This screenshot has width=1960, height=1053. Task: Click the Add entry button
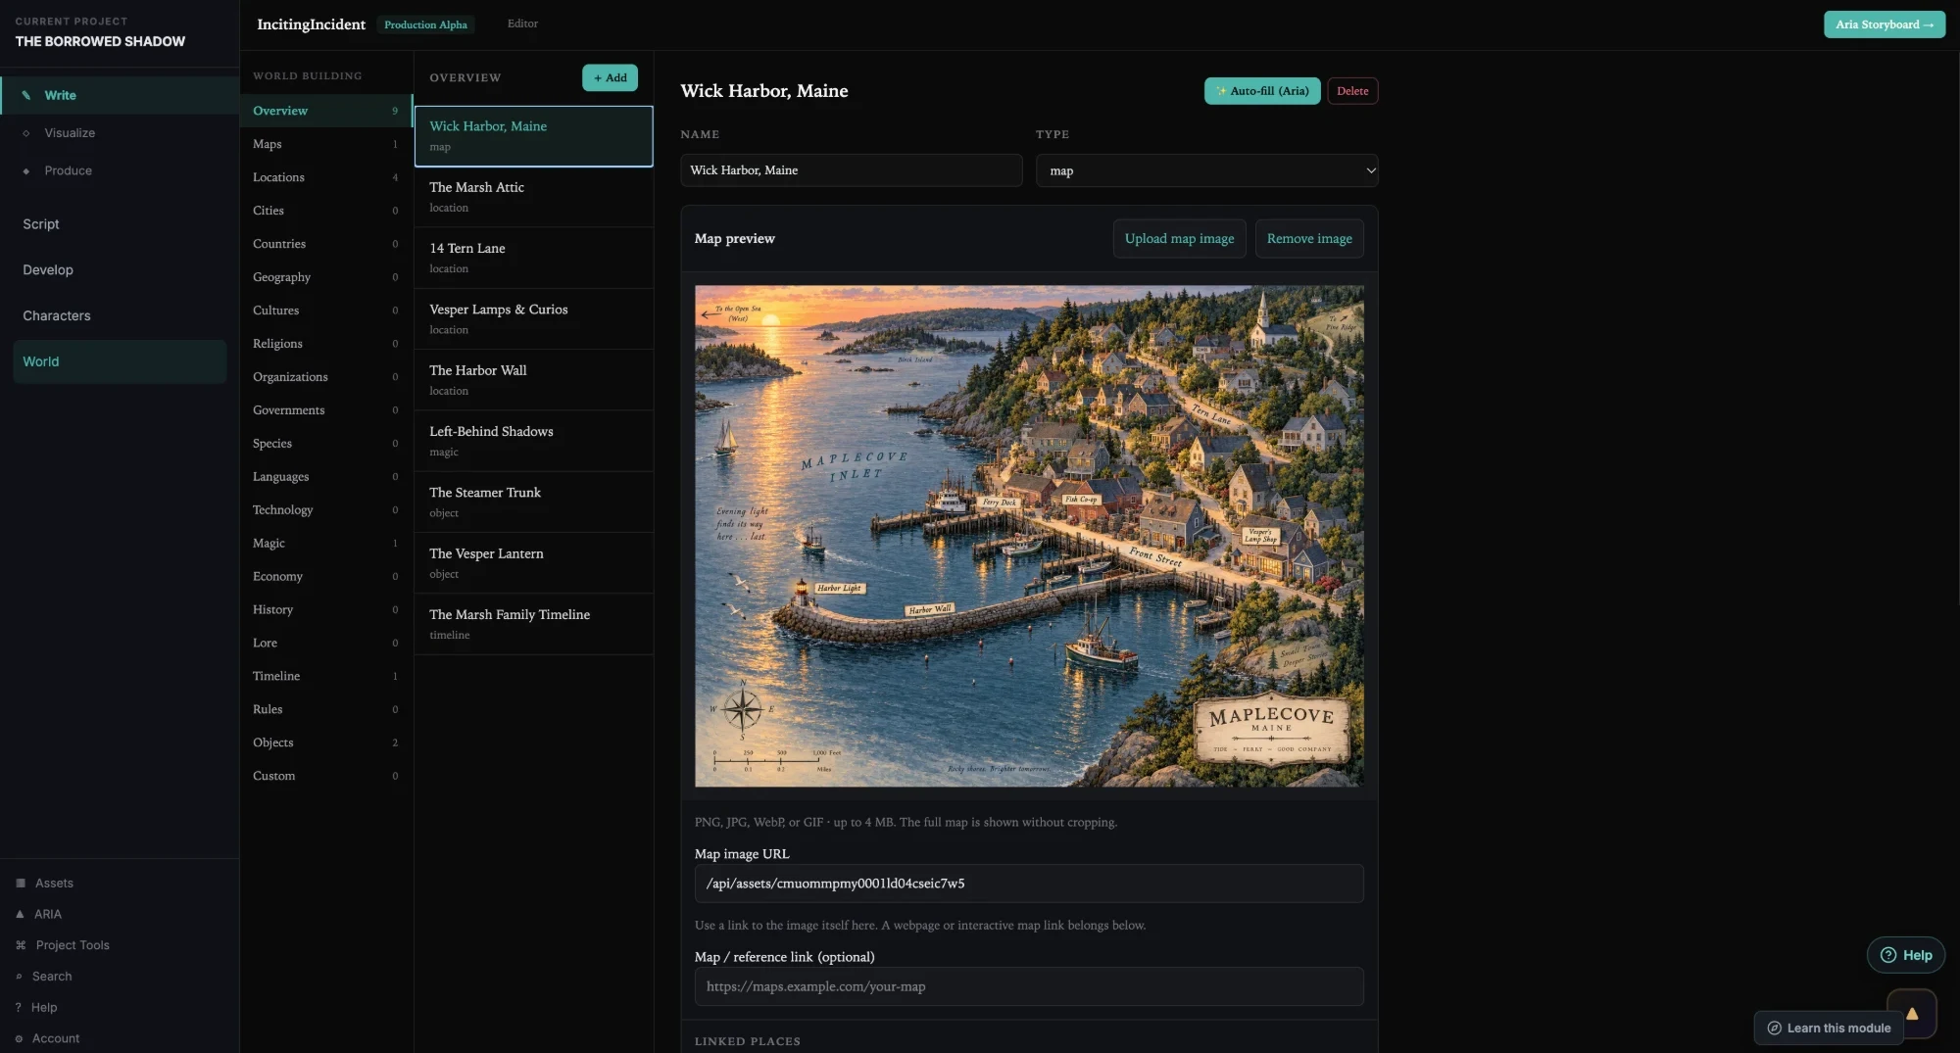[x=610, y=78]
